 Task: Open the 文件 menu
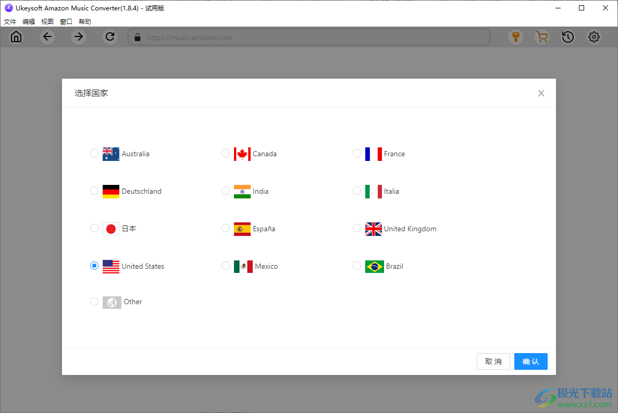[10, 22]
